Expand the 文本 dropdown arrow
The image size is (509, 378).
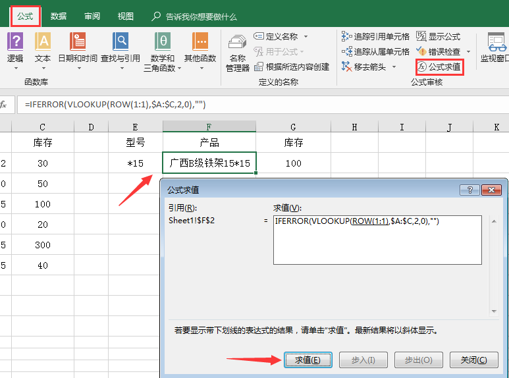[x=43, y=68]
